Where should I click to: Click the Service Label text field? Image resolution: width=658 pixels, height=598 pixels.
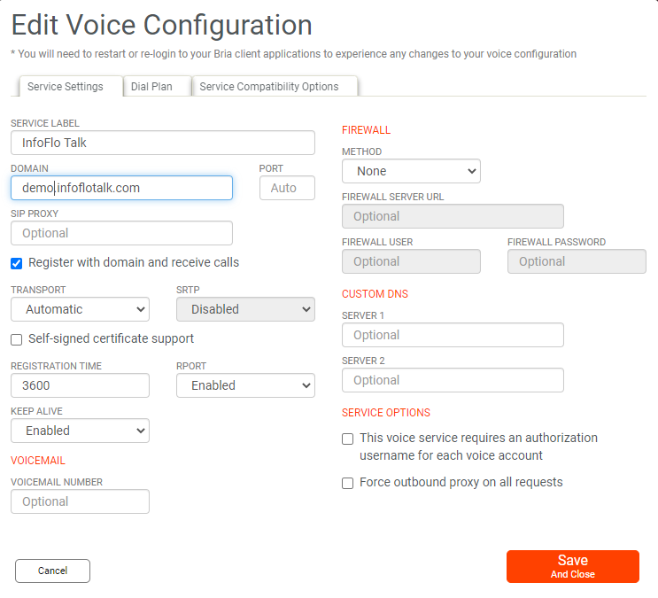[x=163, y=143]
